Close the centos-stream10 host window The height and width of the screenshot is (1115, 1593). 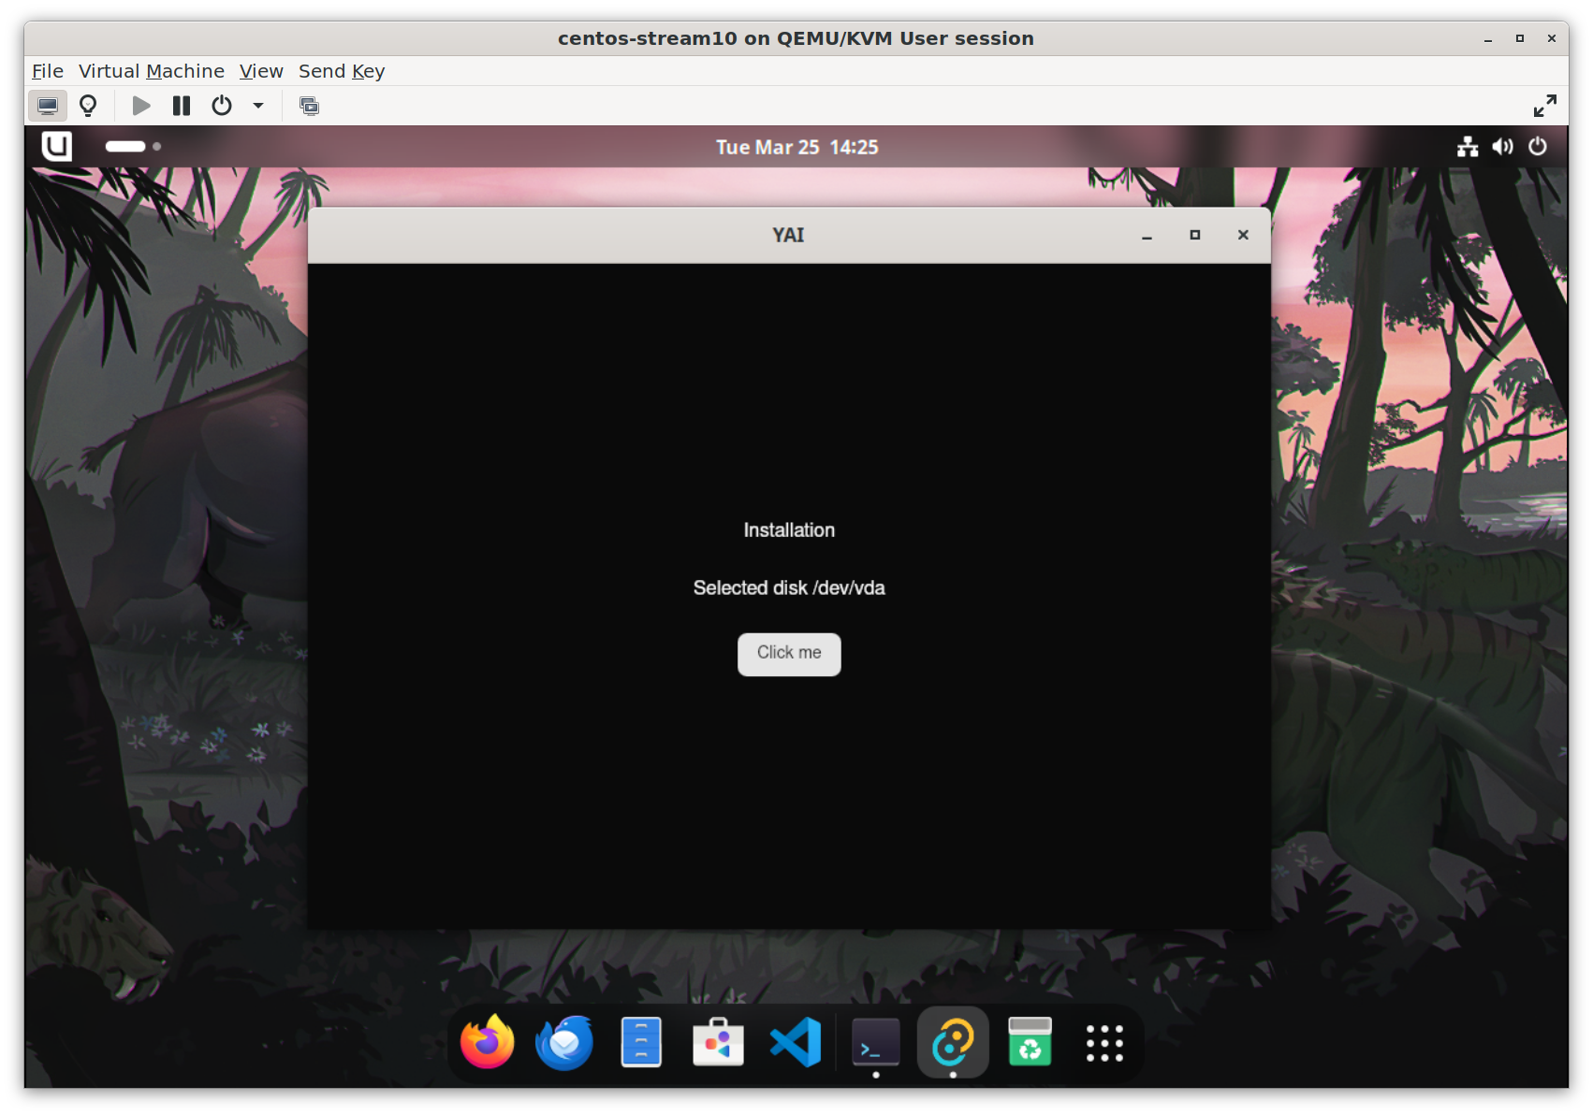pos(1552,38)
